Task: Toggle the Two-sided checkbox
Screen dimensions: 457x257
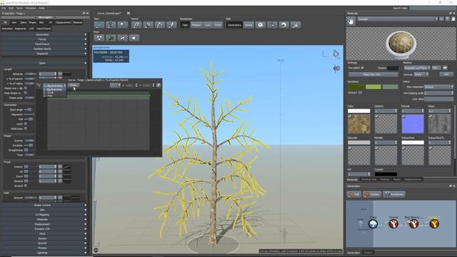Action: pyautogui.click(x=362, y=68)
